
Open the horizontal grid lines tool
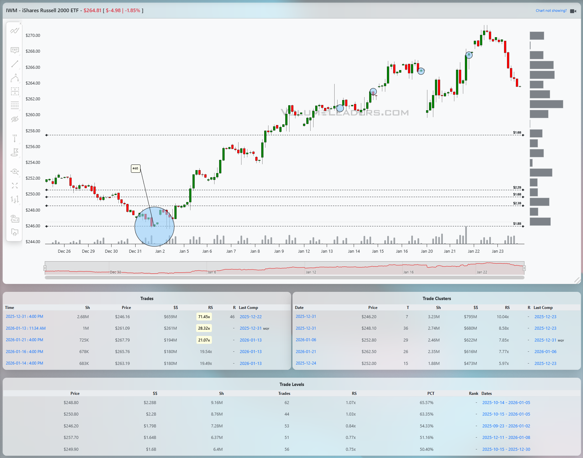pyautogui.click(x=14, y=105)
